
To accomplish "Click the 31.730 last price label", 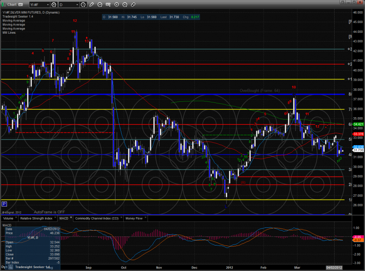I will click(x=358, y=151).
